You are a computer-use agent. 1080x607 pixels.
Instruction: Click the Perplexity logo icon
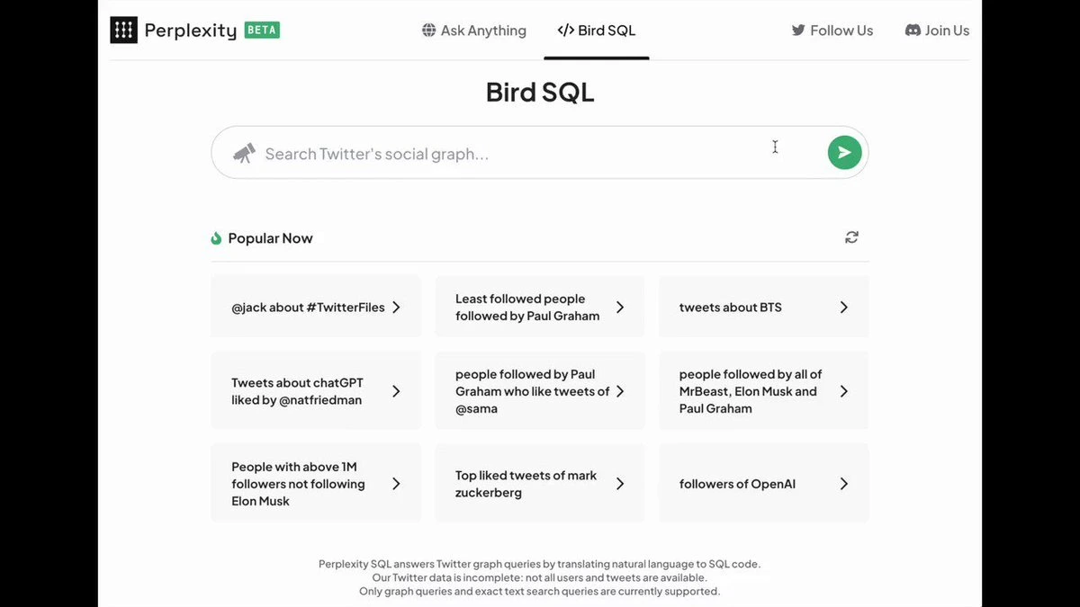tap(123, 30)
